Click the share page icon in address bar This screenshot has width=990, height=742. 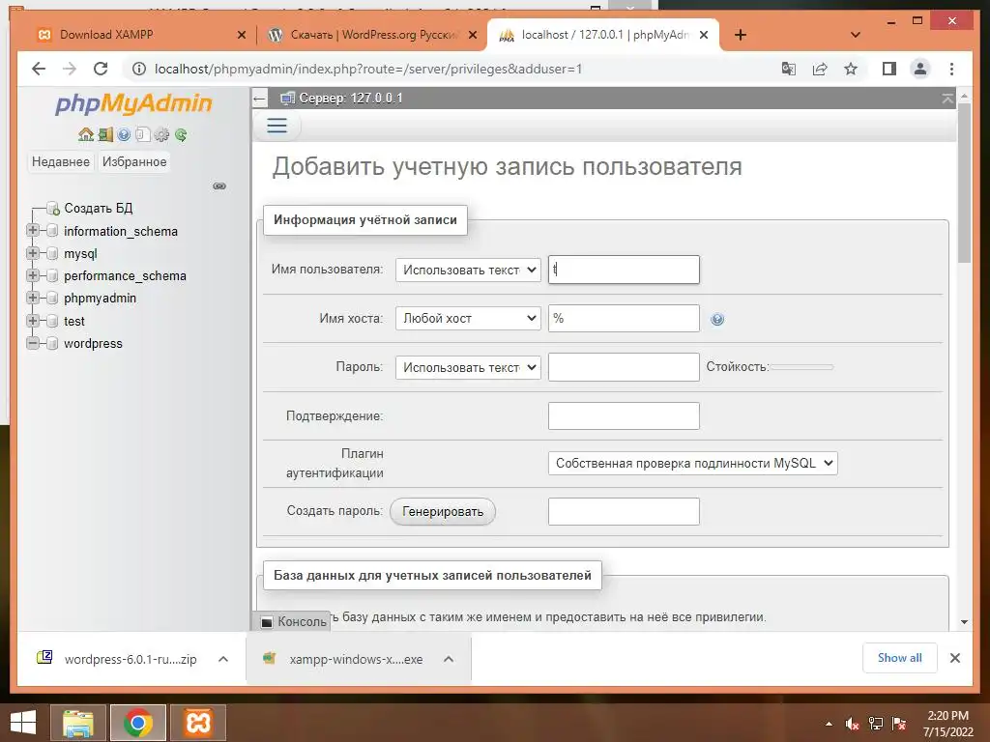(820, 69)
